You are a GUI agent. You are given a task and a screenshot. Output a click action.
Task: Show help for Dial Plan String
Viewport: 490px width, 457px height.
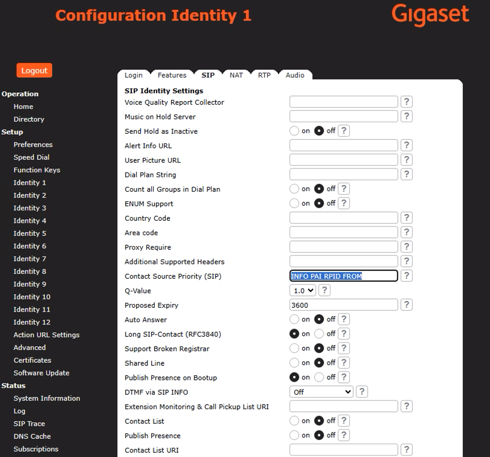click(x=407, y=175)
